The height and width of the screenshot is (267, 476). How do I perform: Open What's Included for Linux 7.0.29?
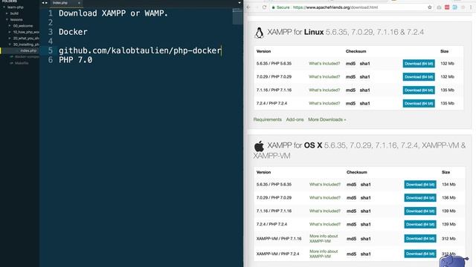pos(324,77)
